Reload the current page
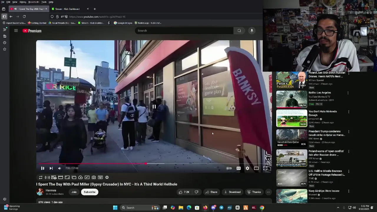The width and height of the screenshot is (377, 212). (24, 16)
